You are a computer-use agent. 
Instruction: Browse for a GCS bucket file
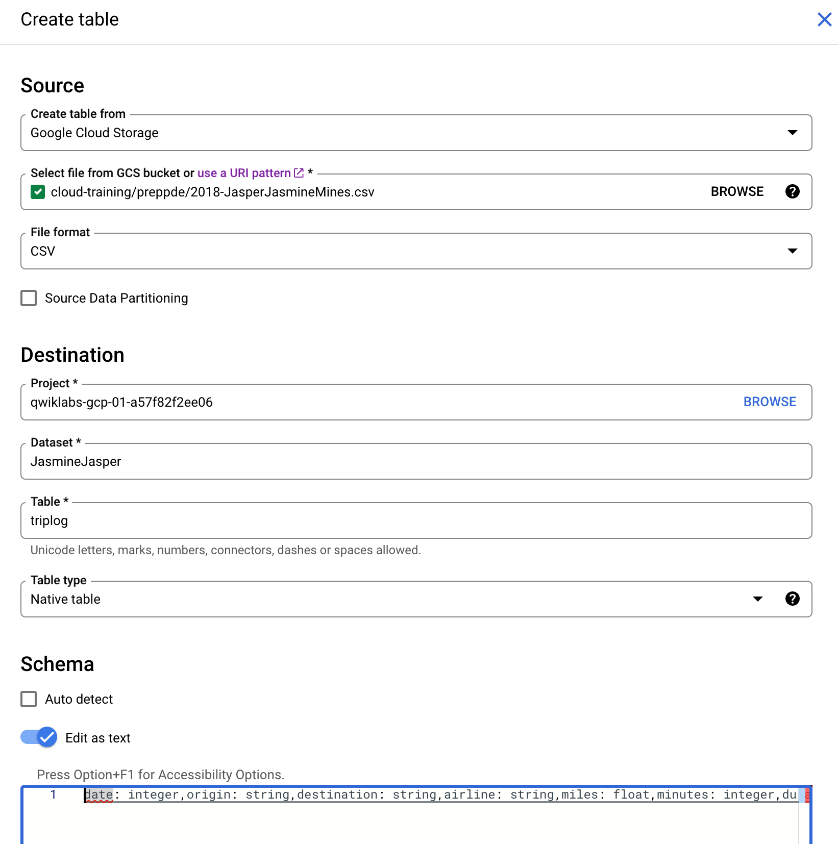click(x=737, y=191)
